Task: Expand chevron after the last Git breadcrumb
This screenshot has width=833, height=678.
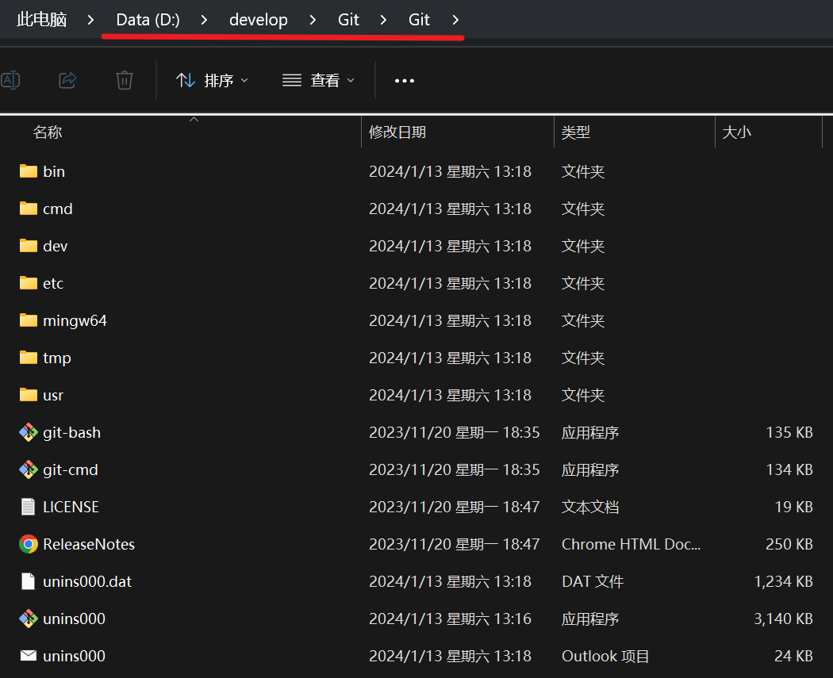Action: [x=455, y=20]
